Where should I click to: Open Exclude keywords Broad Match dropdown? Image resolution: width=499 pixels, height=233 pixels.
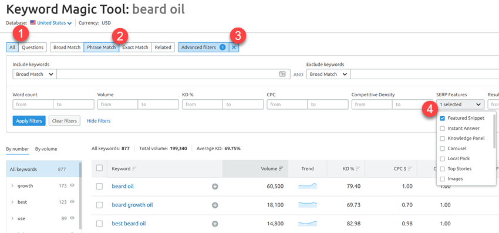(328, 74)
